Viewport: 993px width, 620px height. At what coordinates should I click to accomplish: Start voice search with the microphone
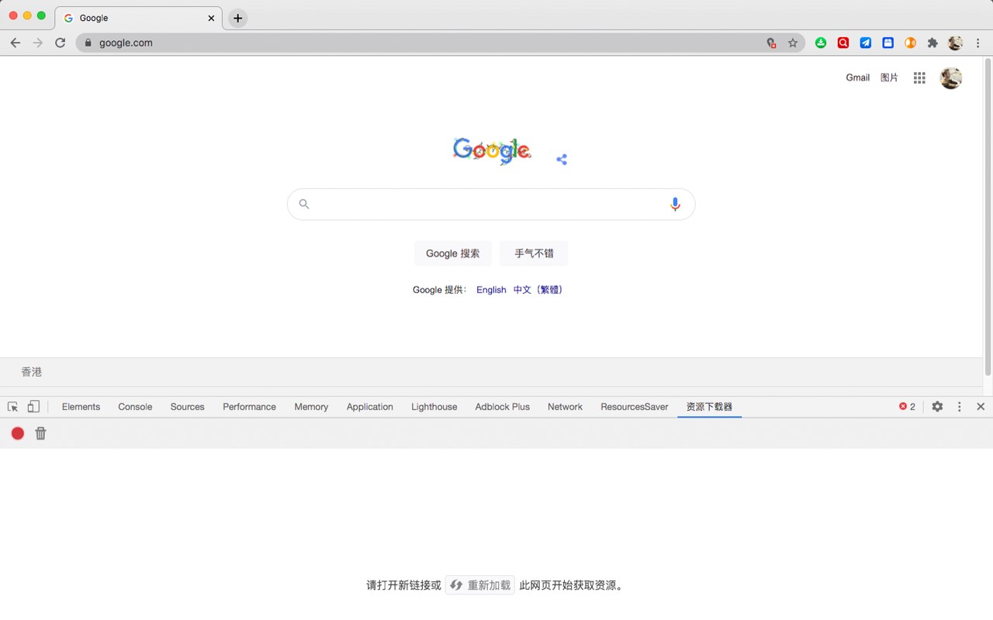[675, 204]
